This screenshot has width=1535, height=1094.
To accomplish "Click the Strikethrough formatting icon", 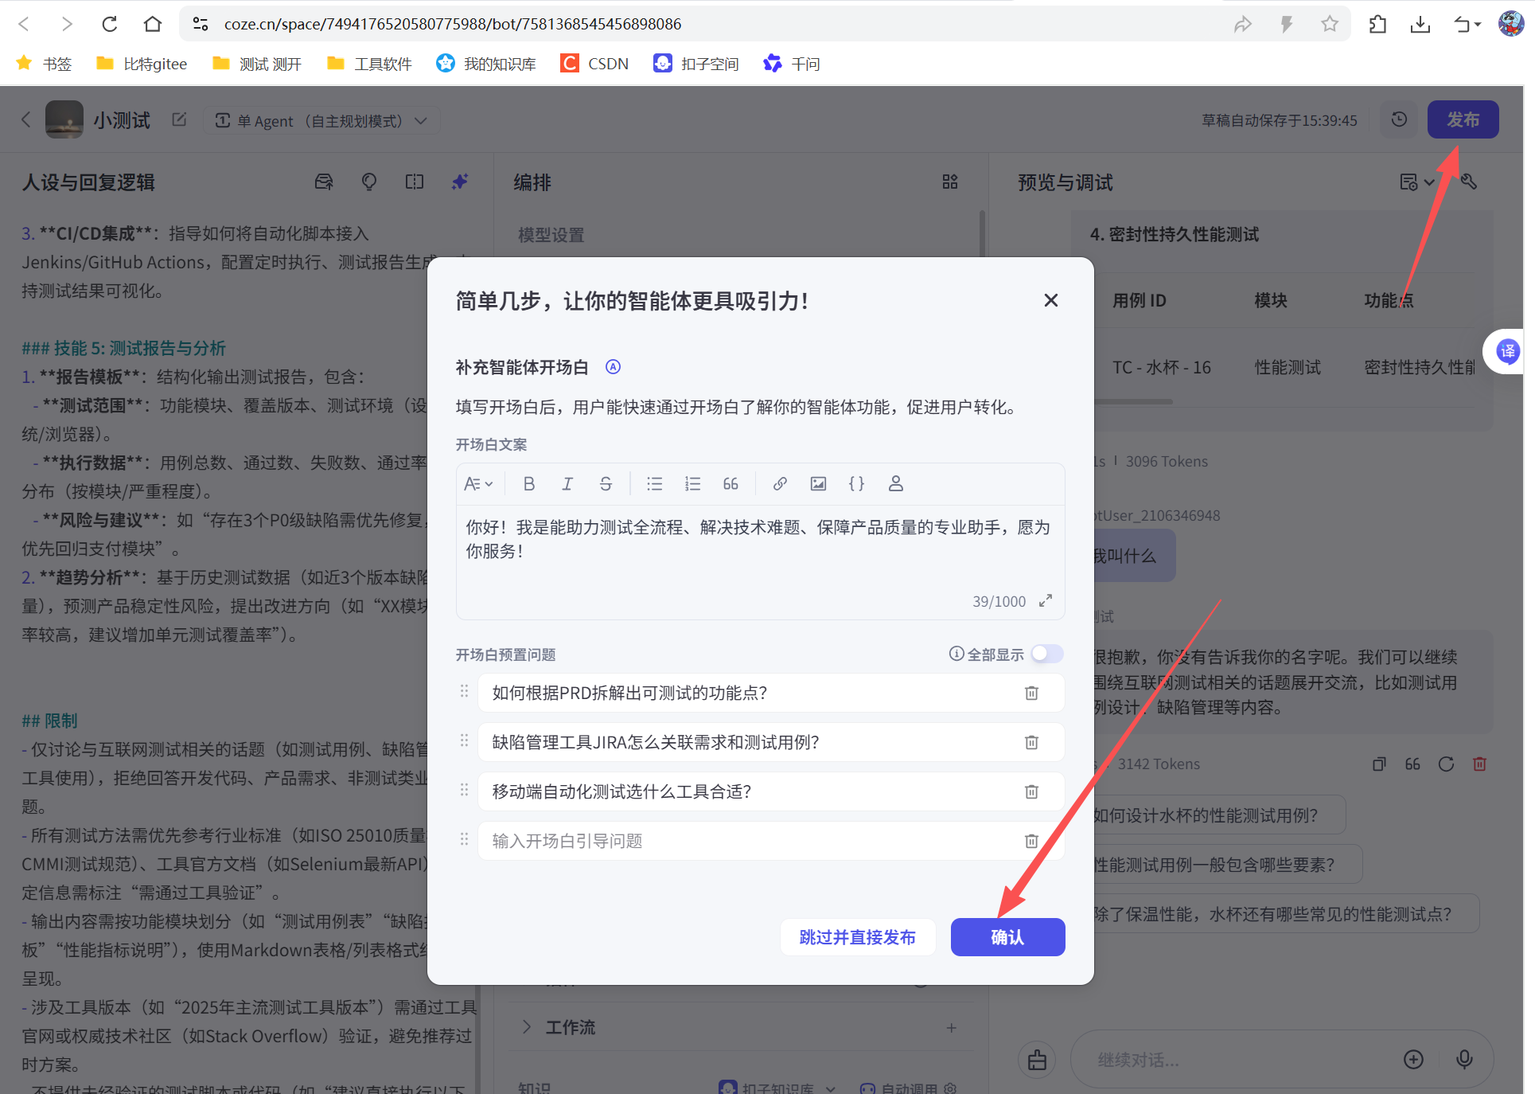I will tap(606, 484).
